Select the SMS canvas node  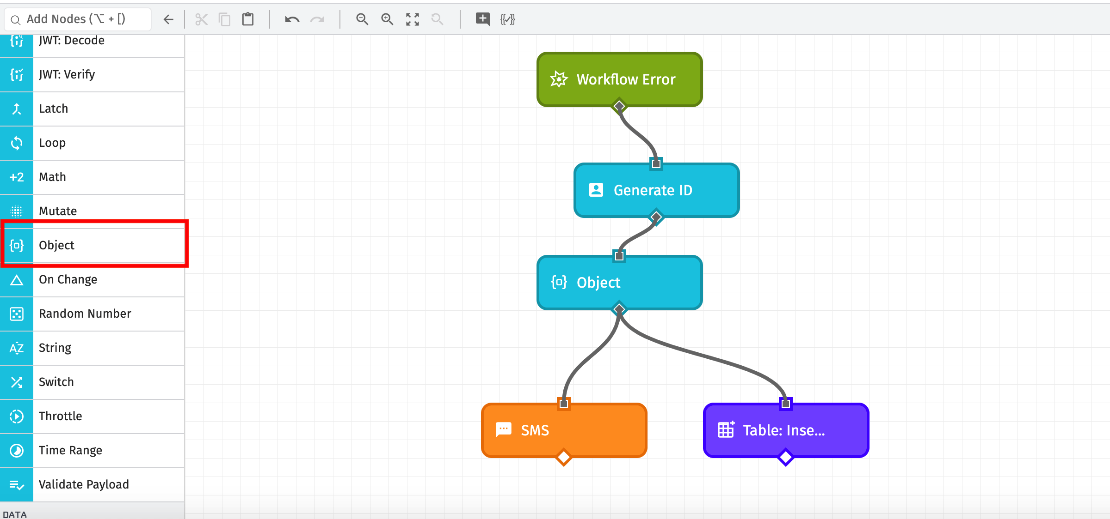coord(564,430)
